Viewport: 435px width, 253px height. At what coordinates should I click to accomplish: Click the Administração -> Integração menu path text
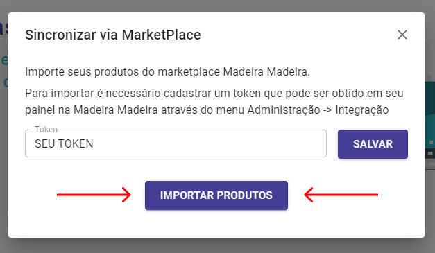click(318, 110)
